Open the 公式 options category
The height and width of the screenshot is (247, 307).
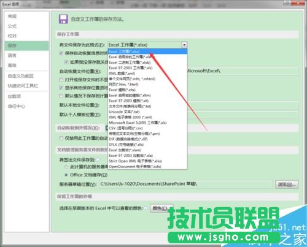[x=12, y=26]
